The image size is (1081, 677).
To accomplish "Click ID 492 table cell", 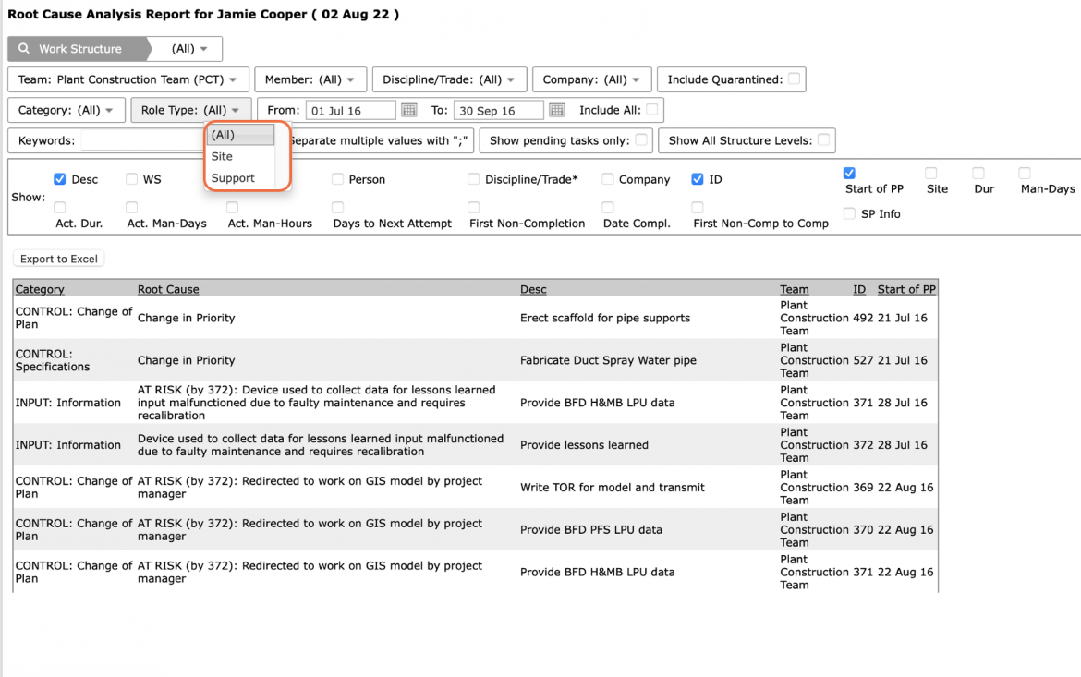I will [x=862, y=318].
